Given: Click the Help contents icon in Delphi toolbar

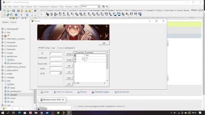Looking at the screenshot, I should pyautogui.click(x=35, y=11).
